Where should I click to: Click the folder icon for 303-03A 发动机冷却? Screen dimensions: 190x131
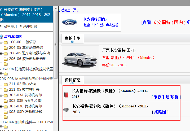pos(6,95)
